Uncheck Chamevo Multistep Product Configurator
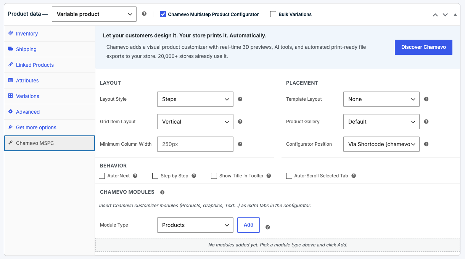 [x=163, y=14]
